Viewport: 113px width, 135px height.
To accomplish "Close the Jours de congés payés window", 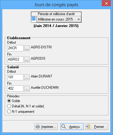I will point(106,4).
